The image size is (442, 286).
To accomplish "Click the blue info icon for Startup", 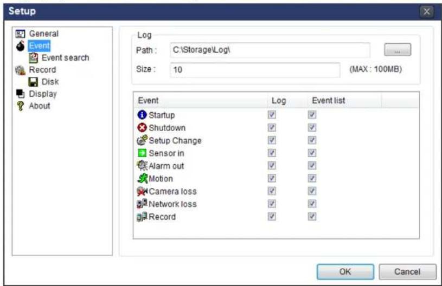I will (142, 115).
